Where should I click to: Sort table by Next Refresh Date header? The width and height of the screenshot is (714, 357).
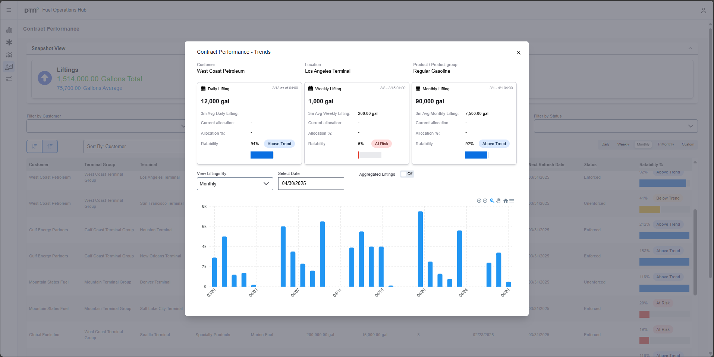(546, 165)
